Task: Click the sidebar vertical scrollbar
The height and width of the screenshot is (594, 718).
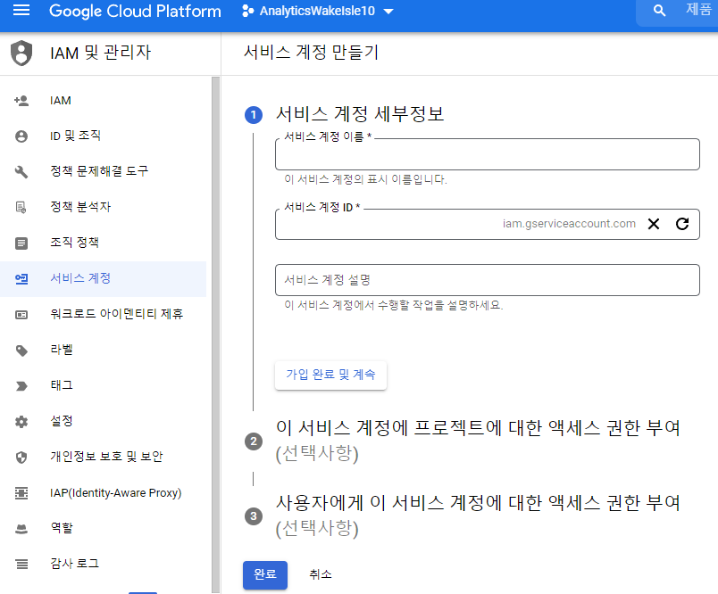Action: (216, 334)
